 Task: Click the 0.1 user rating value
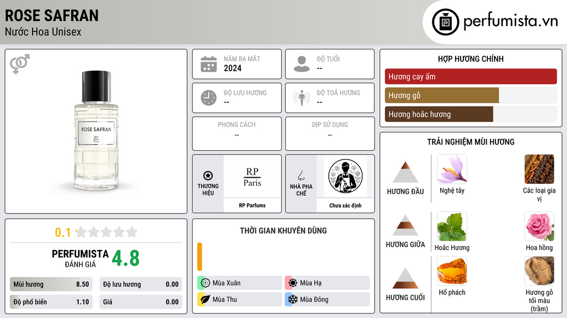(63, 232)
